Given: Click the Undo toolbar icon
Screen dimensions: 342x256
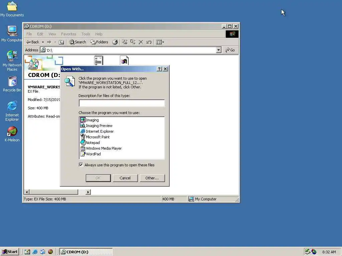Looking at the screenshot, I should 149,42.
